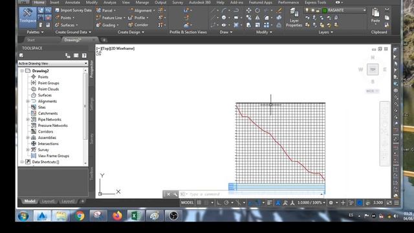The width and height of the screenshot is (414, 233).
Task: Toggle MODEL space button in status bar
Action: click(187, 203)
